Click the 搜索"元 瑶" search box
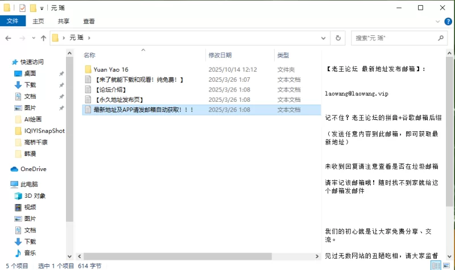This screenshot has width=455, height=270. tap(392, 38)
